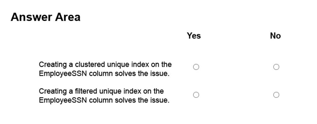This screenshot has height=124, width=317.
Task: Click the clustered unique index statement text
Action: (x=105, y=69)
